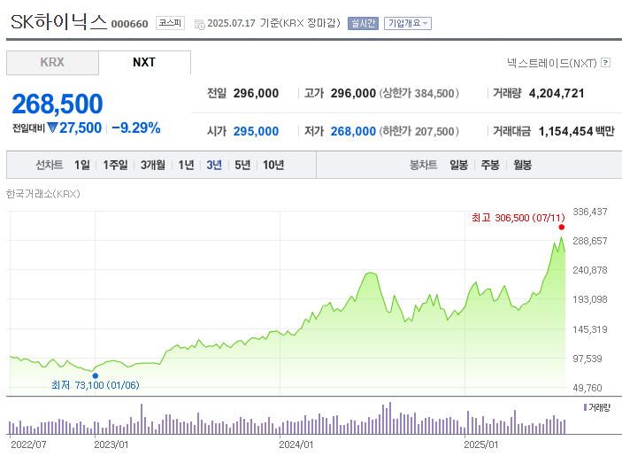Click the 2025/01 axis label

click(481, 444)
